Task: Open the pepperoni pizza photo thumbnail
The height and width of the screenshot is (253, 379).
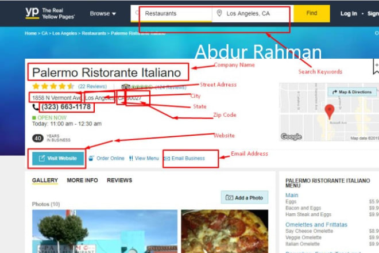Action: pyautogui.click(x=225, y=231)
